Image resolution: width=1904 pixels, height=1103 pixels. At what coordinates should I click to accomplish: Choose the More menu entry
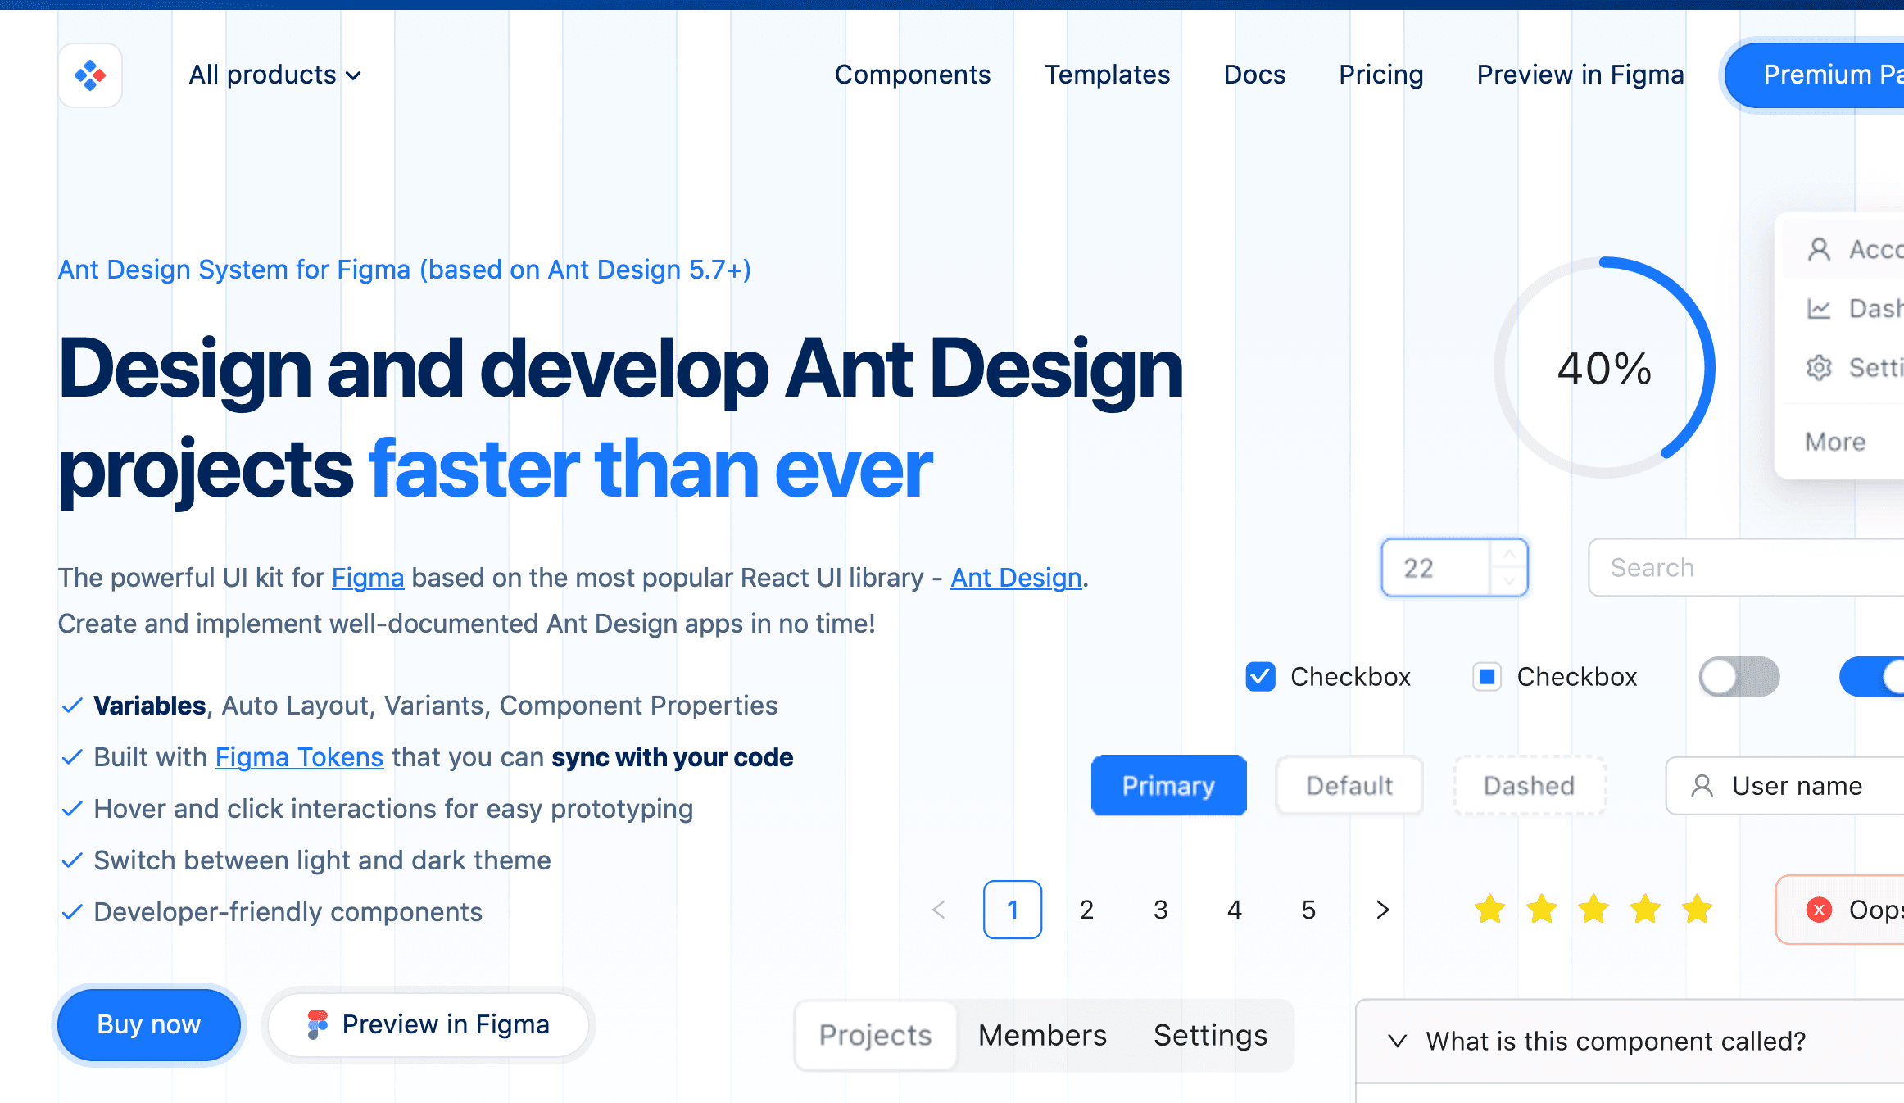pyautogui.click(x=1835, y=442)
